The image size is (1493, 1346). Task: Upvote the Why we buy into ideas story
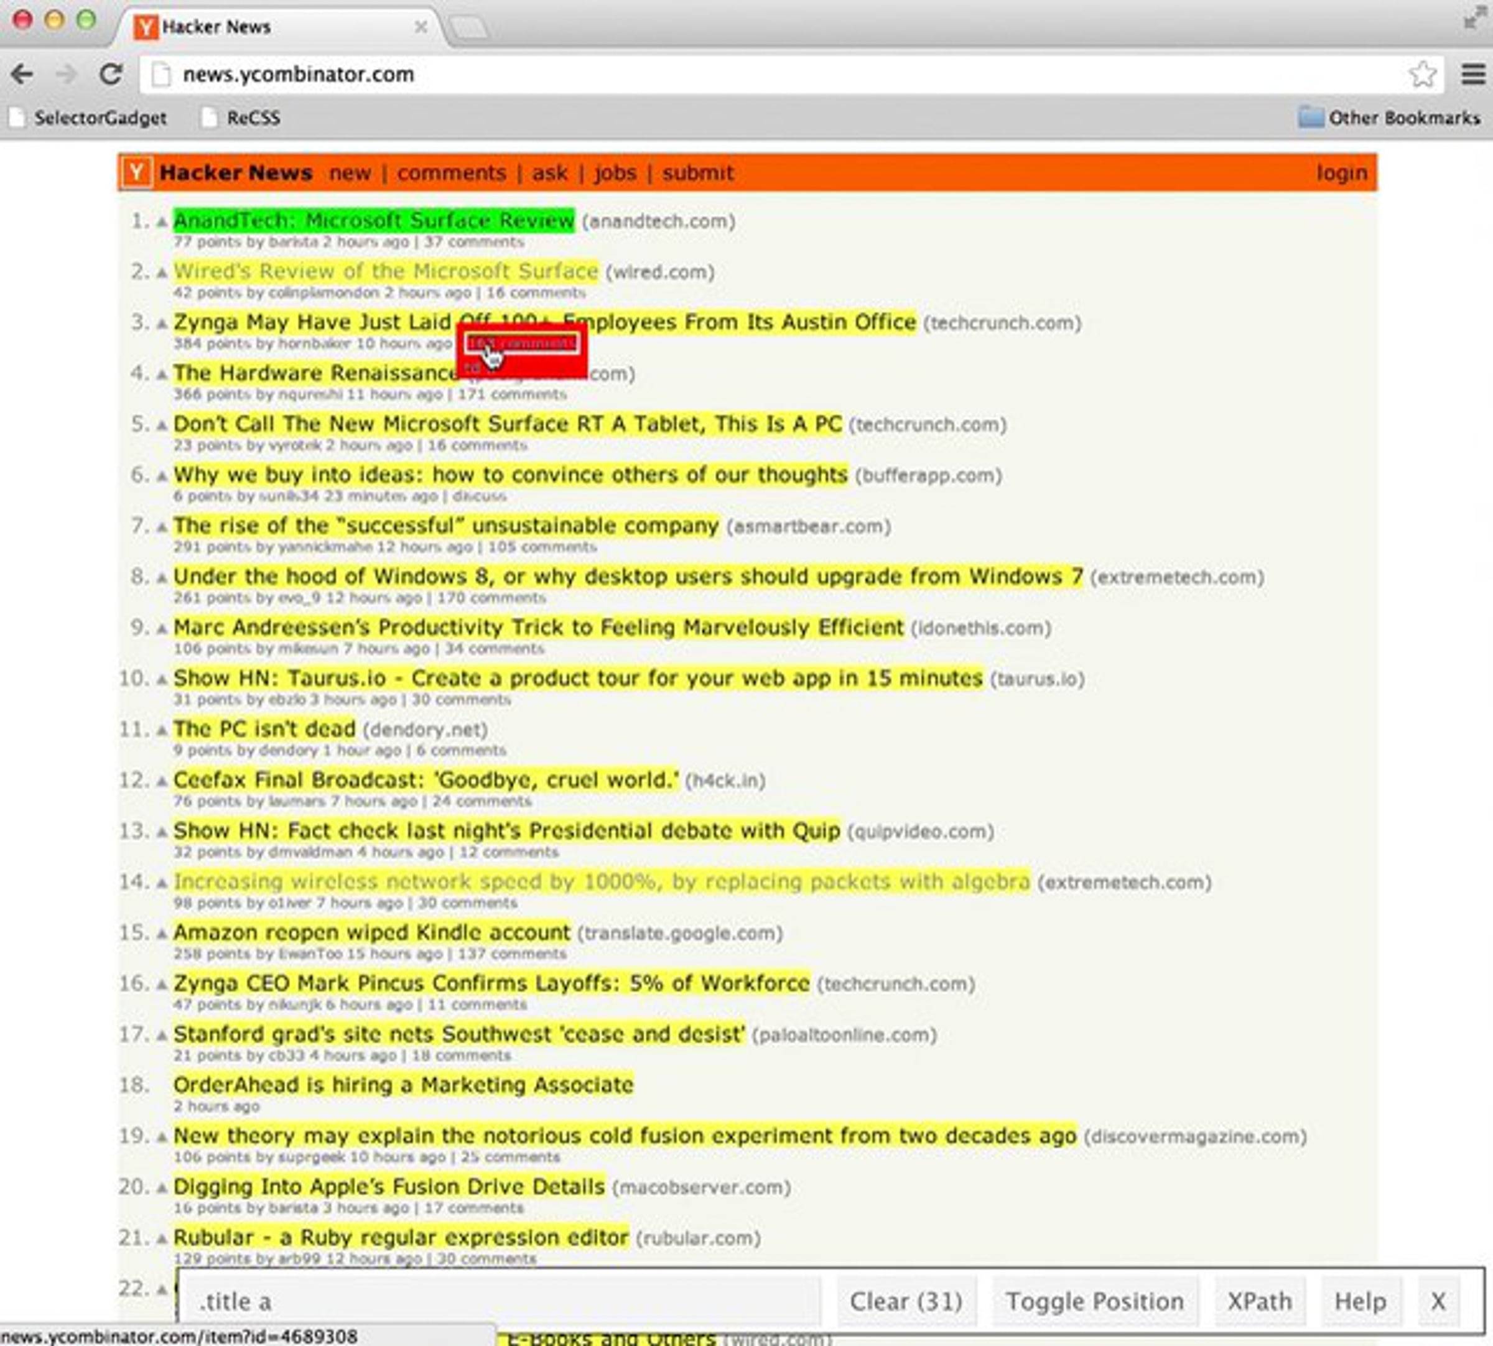pos(162,476)
